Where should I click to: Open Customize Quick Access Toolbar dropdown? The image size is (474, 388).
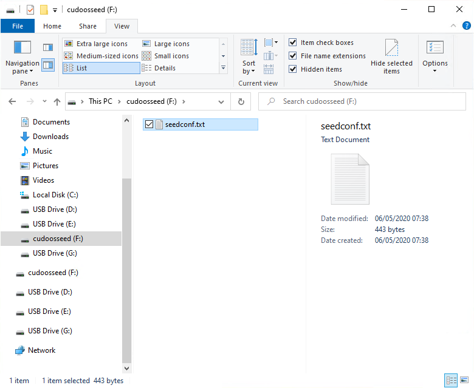pos(55,10)
